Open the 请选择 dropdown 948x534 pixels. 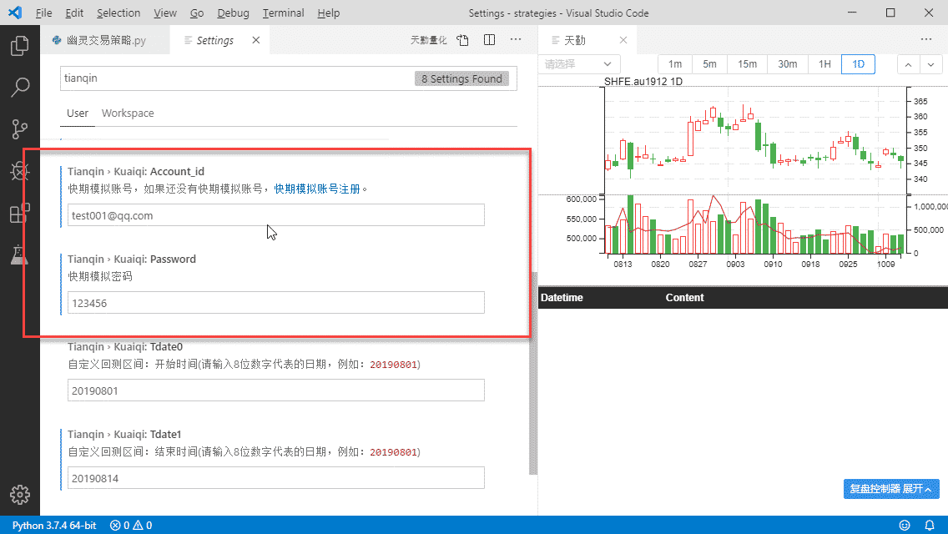pyautogui.click(x=579, y=64)
